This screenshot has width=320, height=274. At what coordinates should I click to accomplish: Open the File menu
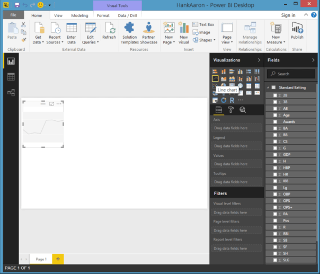click(13, 16)
